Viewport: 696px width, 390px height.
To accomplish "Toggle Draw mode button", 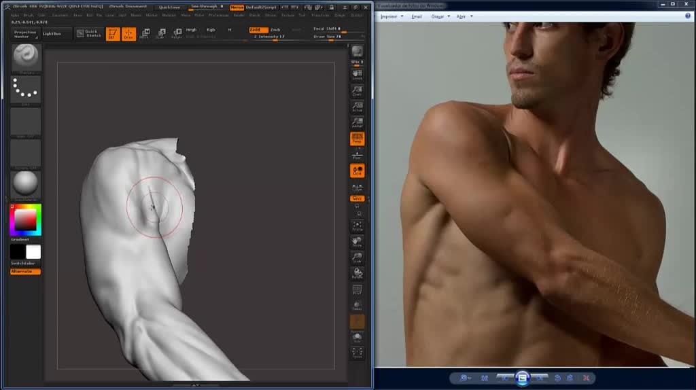I will 128,34.
